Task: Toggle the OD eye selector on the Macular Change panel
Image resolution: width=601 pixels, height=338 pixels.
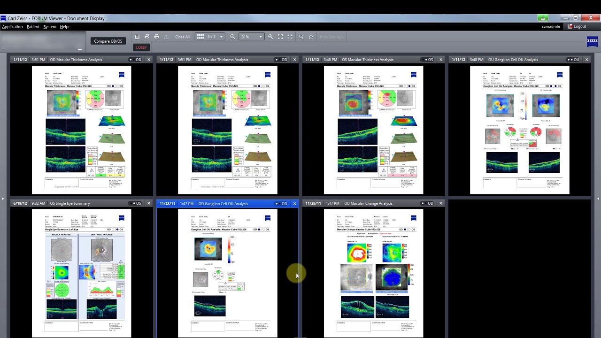Action: (427, 203)
